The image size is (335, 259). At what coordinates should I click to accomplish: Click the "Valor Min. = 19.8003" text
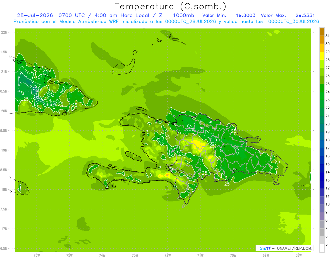pos(229,15)
